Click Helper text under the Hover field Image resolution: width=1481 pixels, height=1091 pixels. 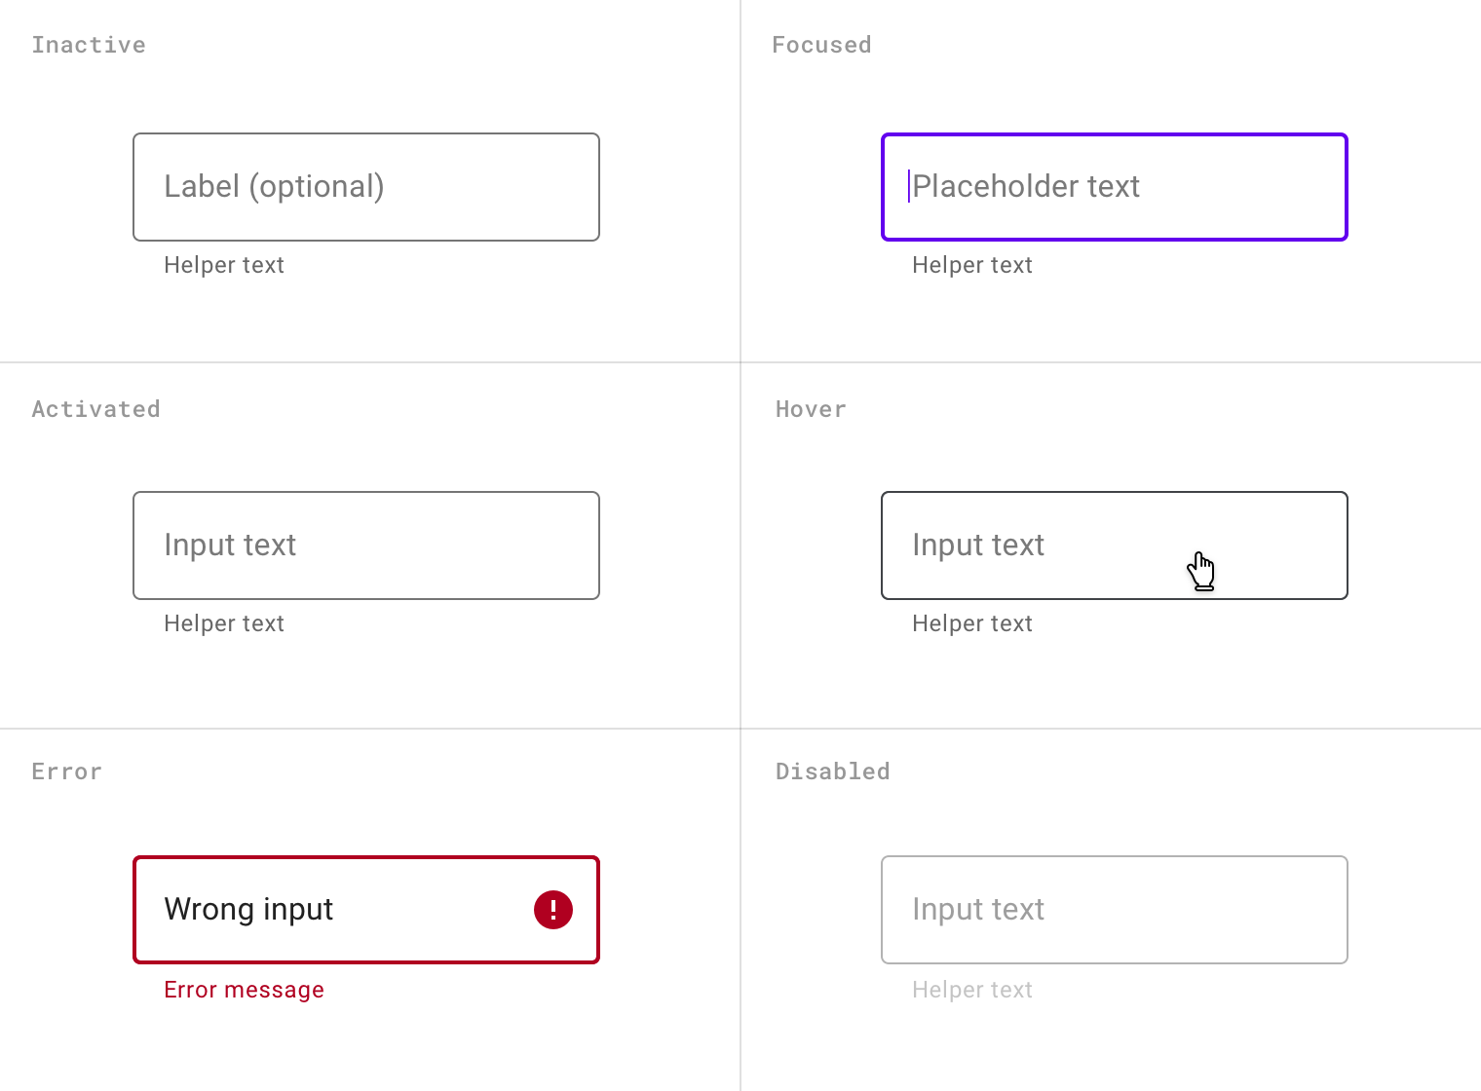click(972, 623)
